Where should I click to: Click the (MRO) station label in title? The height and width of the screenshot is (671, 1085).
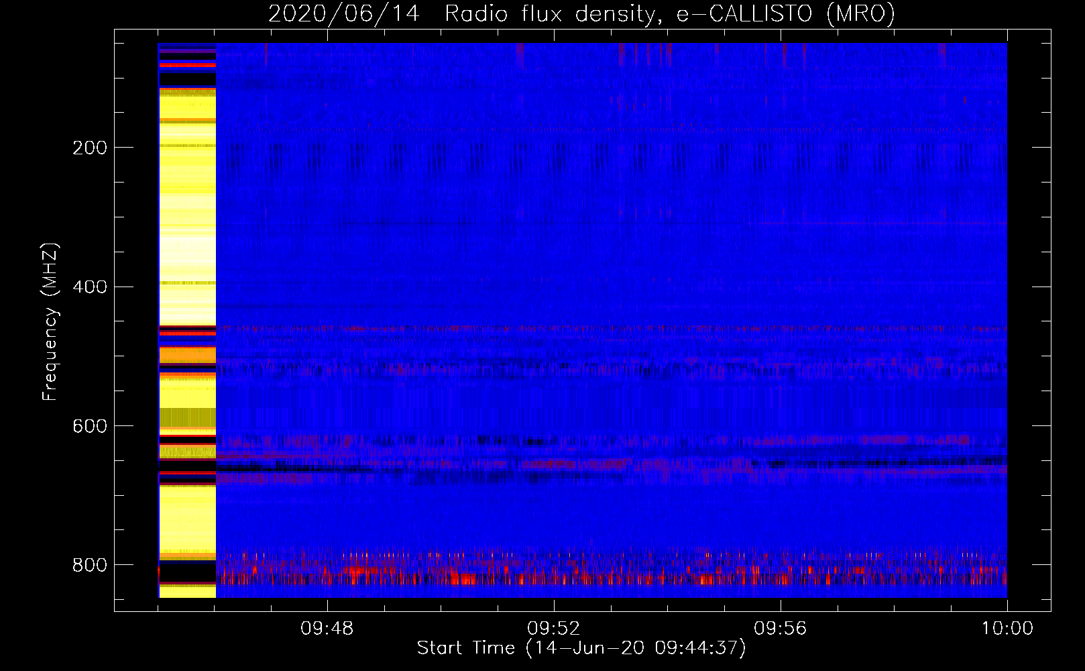860,13
